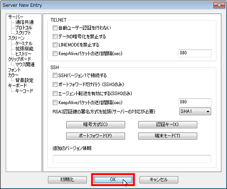This screenshot has width=227, height=189.
Task: Click the キャンセル button
Action: pos(159,180)
